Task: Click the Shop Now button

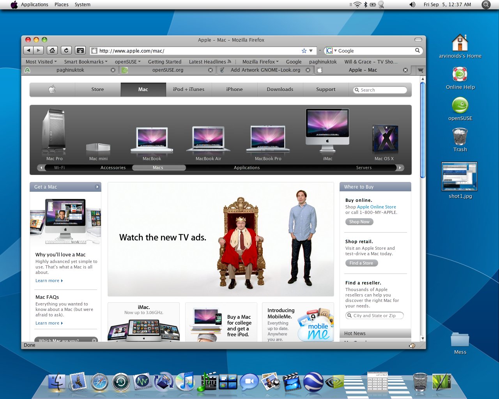Action: pyautogui.click(x=359, y=222)
